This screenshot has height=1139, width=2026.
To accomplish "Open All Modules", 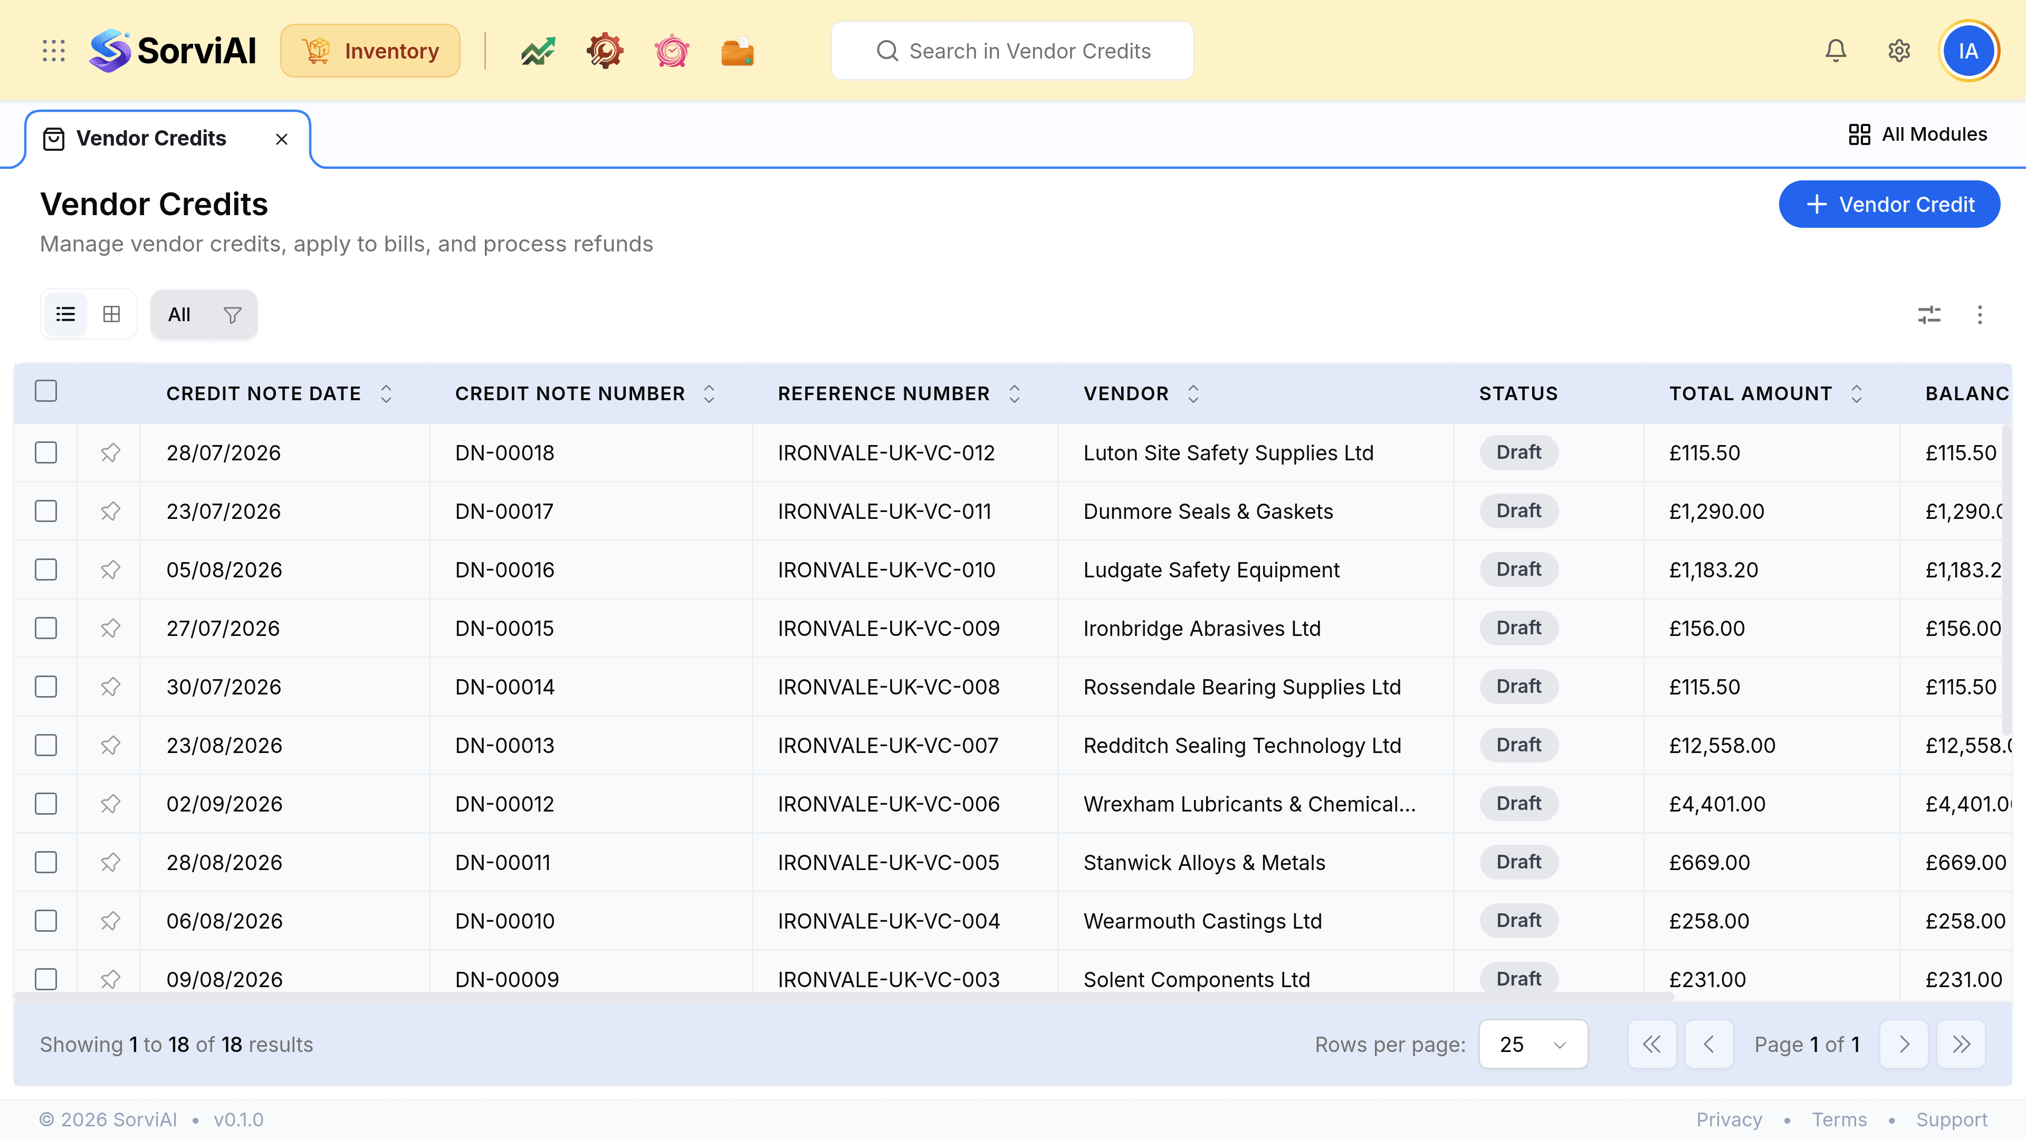I will click(x=1918, y=134).
